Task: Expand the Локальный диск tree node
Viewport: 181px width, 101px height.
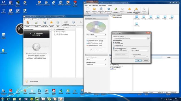Action: [x=110, y=66]
